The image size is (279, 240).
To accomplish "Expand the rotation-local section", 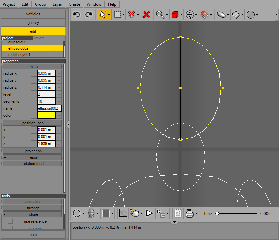I will (32, 164).
